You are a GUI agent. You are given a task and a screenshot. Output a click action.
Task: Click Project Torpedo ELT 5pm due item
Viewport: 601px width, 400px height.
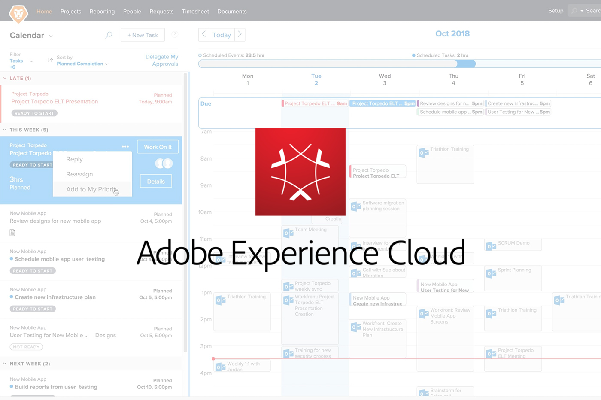(382, 103)
